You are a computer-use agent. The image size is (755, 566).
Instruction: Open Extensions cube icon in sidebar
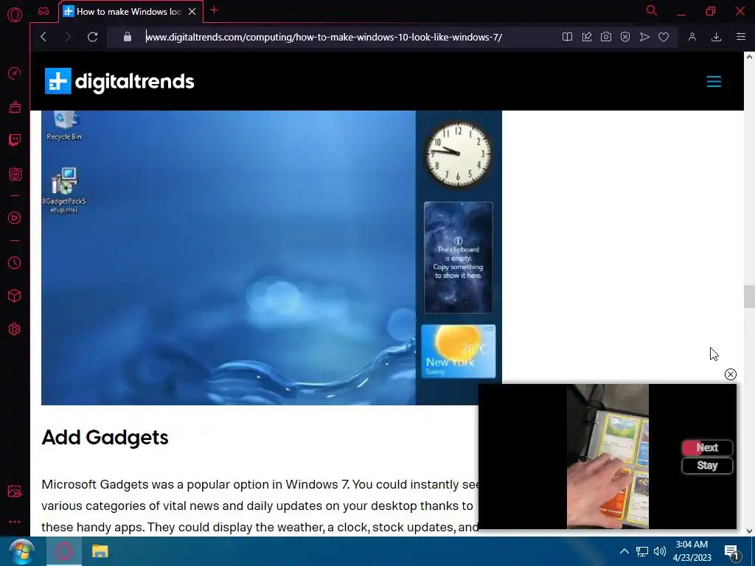[x=15, y=296]
